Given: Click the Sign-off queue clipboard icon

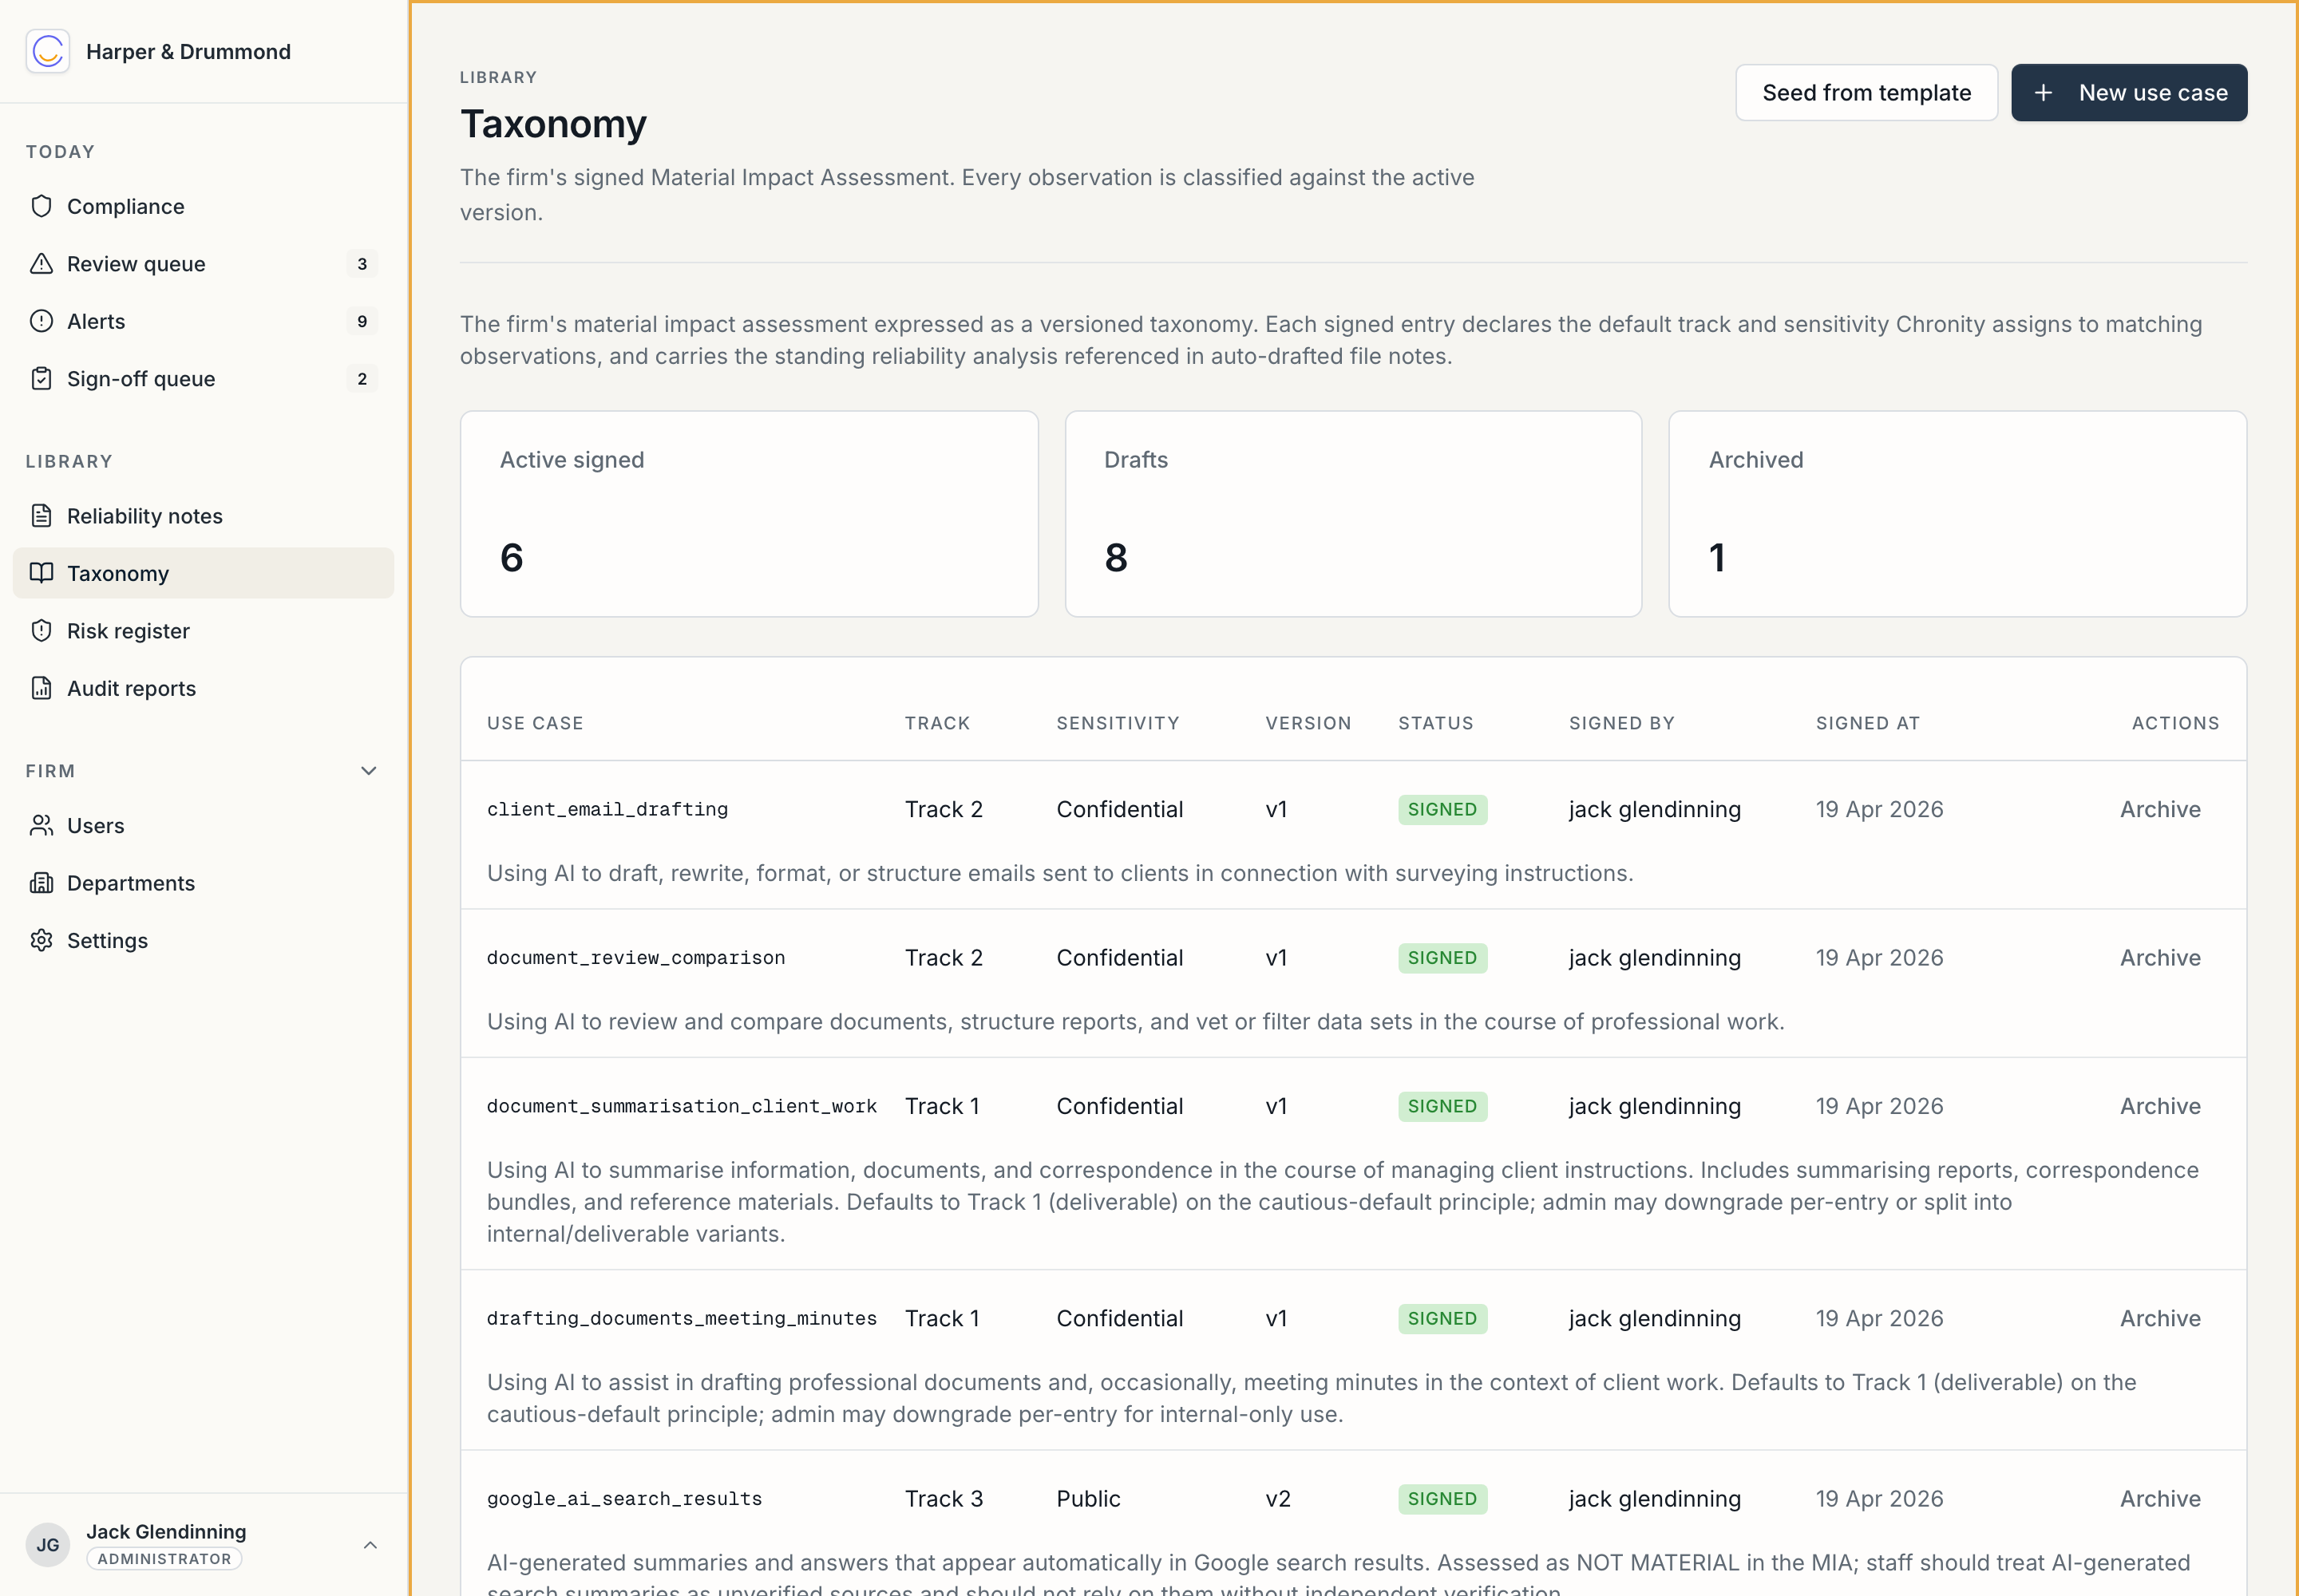Looking at the screenshot, I should [x=41, y=379].
